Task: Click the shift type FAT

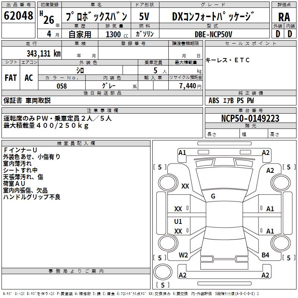Action: [11, 78]
